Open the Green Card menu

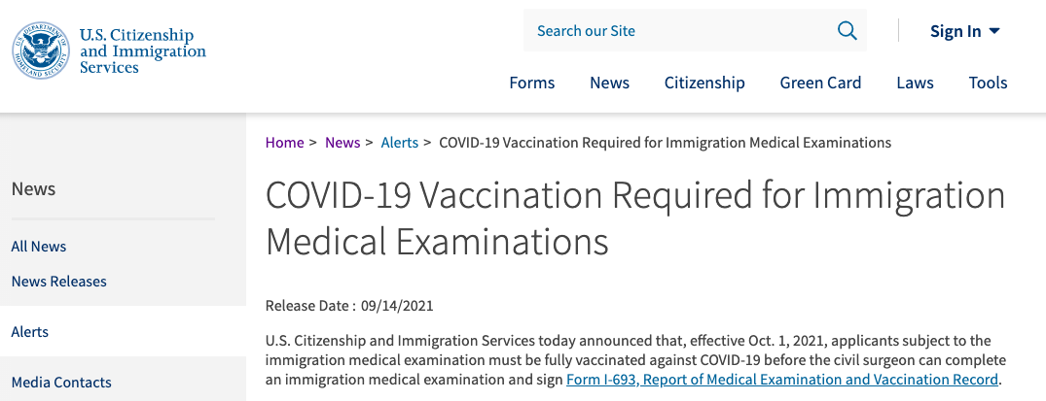(x=820, y=83)
